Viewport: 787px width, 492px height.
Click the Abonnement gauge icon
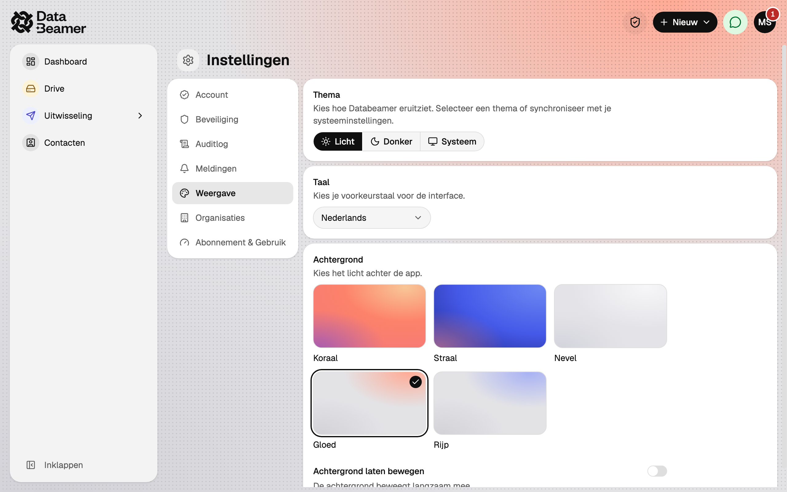pos(184,242)
